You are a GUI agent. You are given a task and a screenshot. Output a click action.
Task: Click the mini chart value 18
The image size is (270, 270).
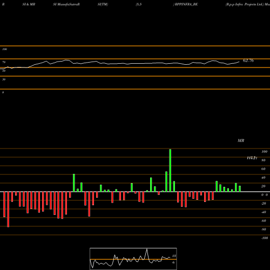tap(174, 256)
